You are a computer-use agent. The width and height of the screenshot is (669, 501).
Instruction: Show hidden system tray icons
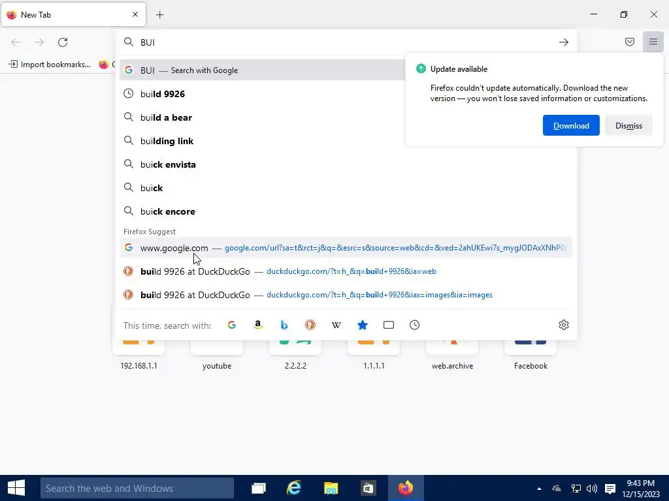pyautogui.click(x=539, y=489)
